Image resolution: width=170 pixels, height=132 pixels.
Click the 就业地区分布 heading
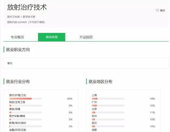tap(100, 82)
